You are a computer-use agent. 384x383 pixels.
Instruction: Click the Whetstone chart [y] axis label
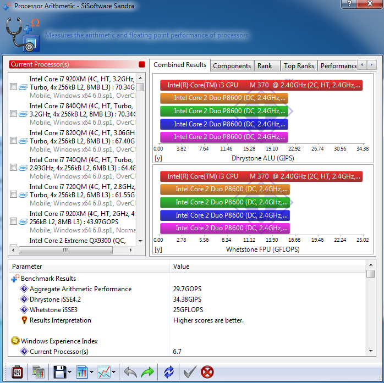tap(158, 249)
